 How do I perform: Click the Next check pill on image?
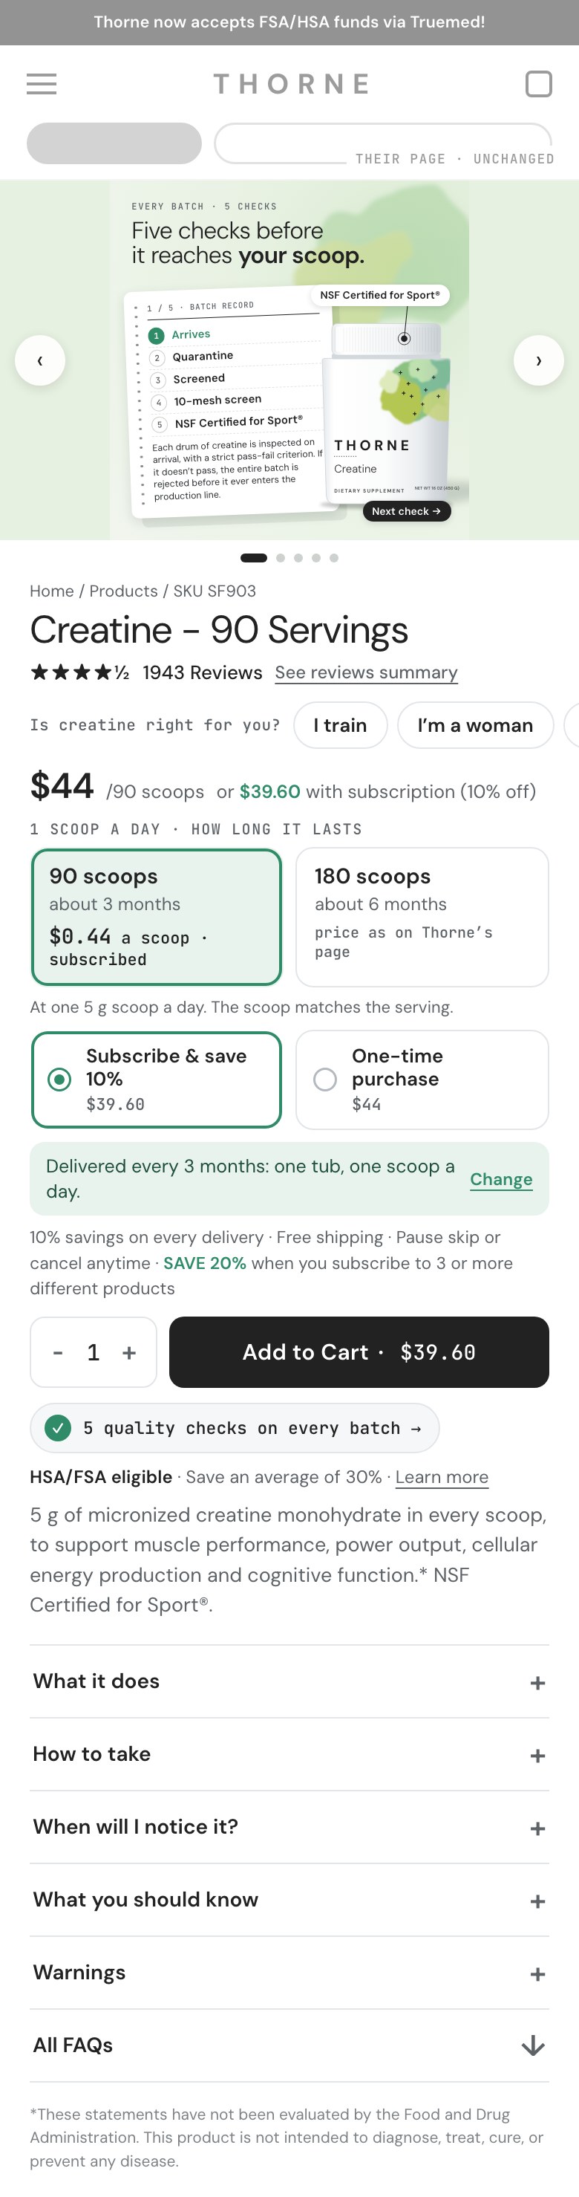(x=407, y=511)
